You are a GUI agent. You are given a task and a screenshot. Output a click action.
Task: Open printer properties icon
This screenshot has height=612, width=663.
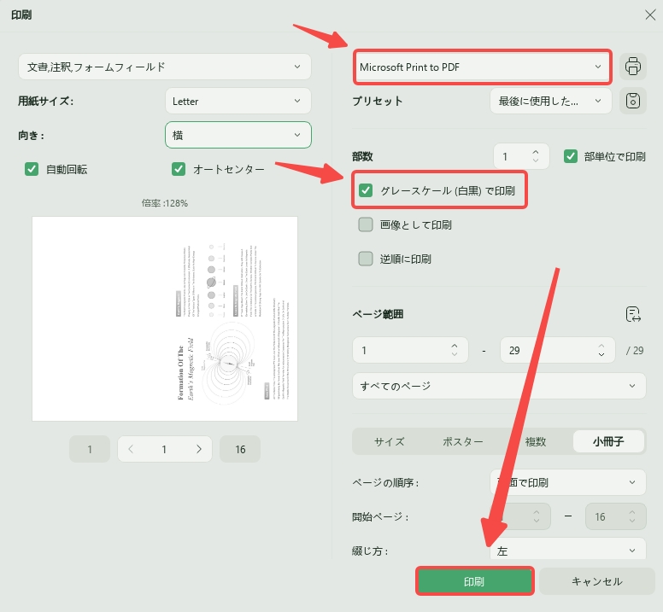632,67
